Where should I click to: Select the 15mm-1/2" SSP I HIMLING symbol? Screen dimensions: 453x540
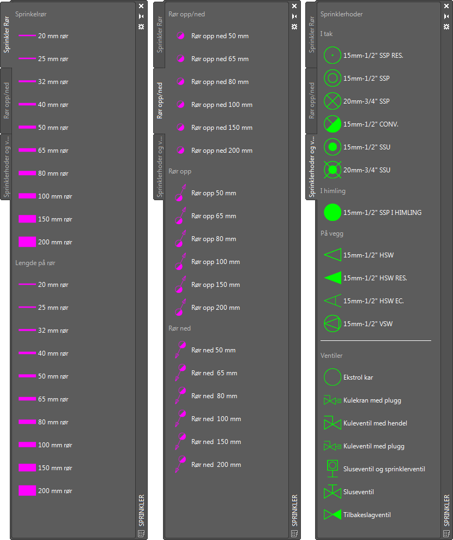(x=333, y=213)
